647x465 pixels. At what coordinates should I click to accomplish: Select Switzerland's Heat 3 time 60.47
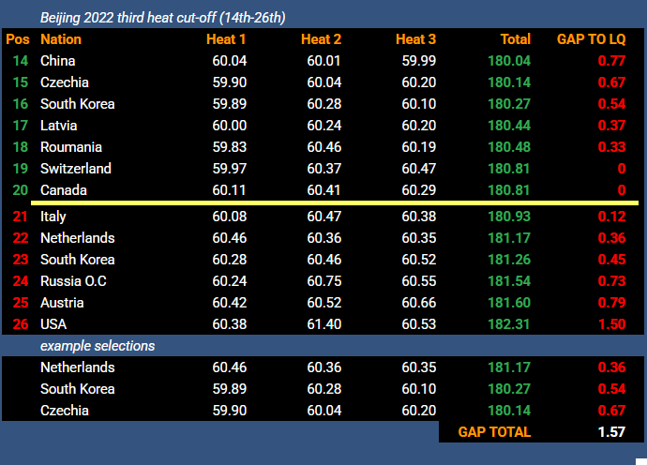click(419, 169)
